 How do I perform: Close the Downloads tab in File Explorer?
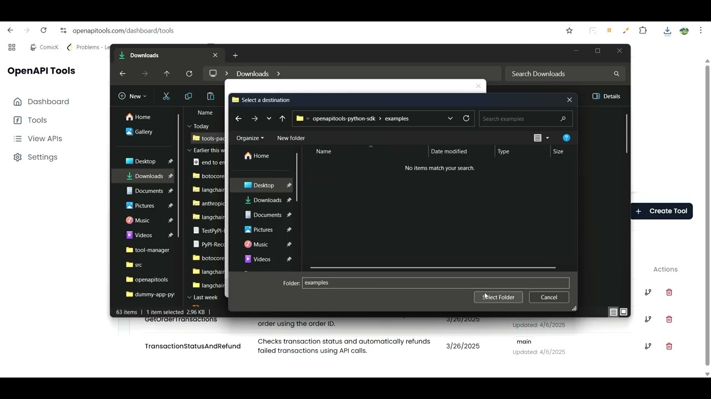pyautogui.click(x=215, y=55)
